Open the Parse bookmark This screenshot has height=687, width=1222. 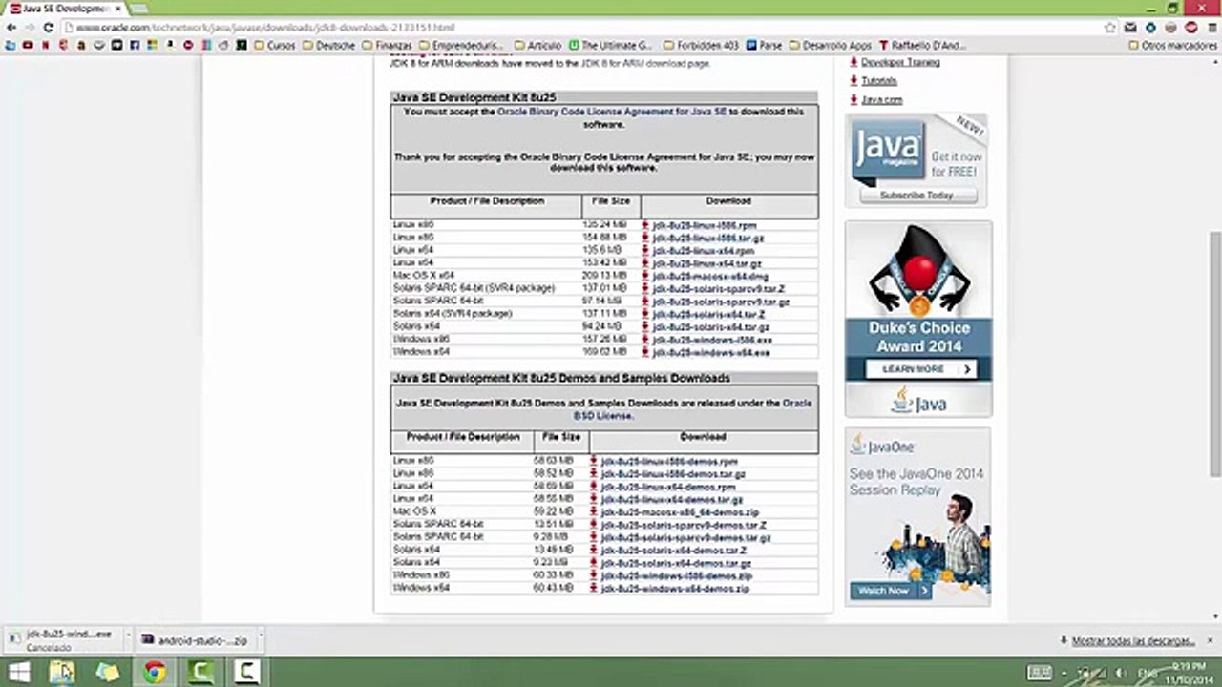[765, 45]
